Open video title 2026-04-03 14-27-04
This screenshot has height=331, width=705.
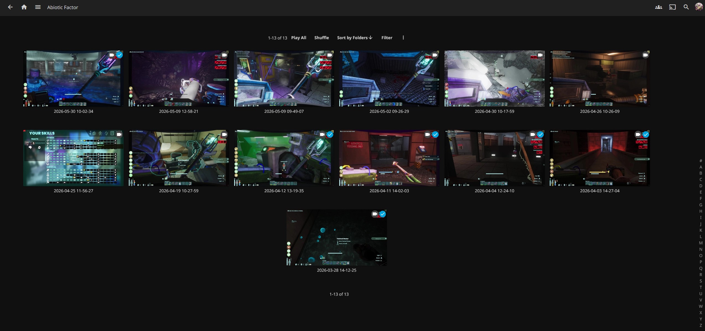click(x=600, y=191)
